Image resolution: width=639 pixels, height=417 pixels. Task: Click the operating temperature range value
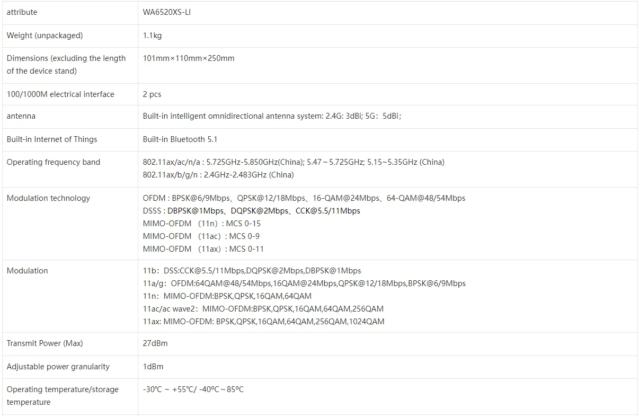[x=193, y=389]
